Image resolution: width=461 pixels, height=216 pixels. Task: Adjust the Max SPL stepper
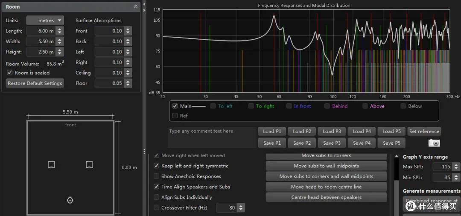pyautogui.click(x=456, y=166)
